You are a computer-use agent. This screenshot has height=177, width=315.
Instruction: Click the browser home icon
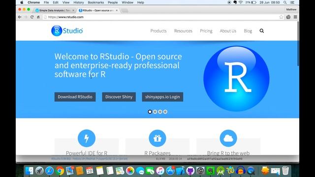[38, 17]
